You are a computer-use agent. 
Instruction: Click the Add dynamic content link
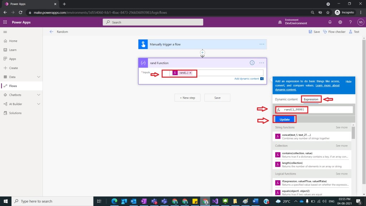pos(247,79)
